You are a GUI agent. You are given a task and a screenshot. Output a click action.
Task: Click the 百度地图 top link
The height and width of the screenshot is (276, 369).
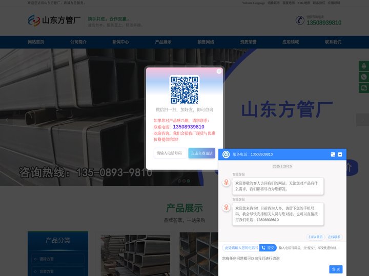pos(289,3)
